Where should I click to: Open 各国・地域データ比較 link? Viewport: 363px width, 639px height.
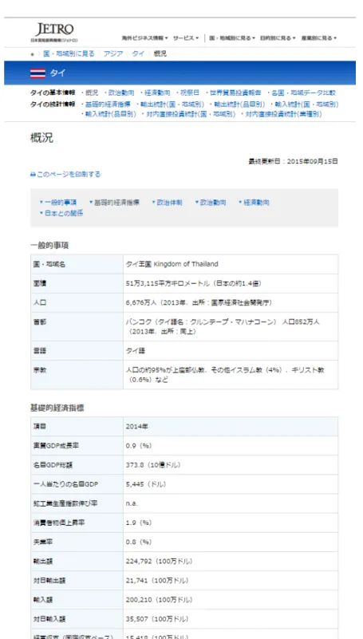click(304, 93)
